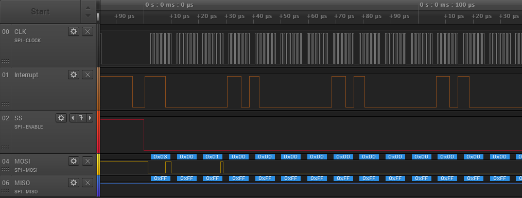Open MOSI channel settings gear
The image size is (522, 198).
(74, 161)
